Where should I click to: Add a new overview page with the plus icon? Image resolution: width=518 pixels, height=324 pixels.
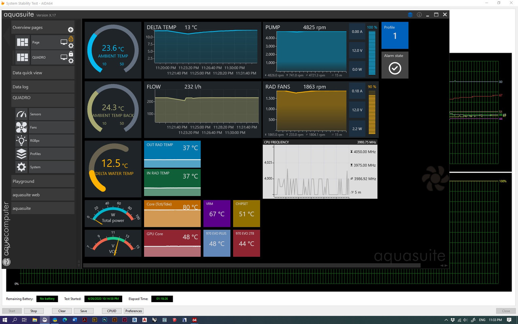[x=70, y=30]
